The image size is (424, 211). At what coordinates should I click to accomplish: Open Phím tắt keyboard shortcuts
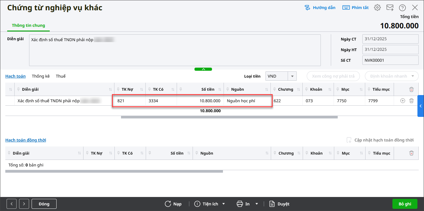(356, 8)
